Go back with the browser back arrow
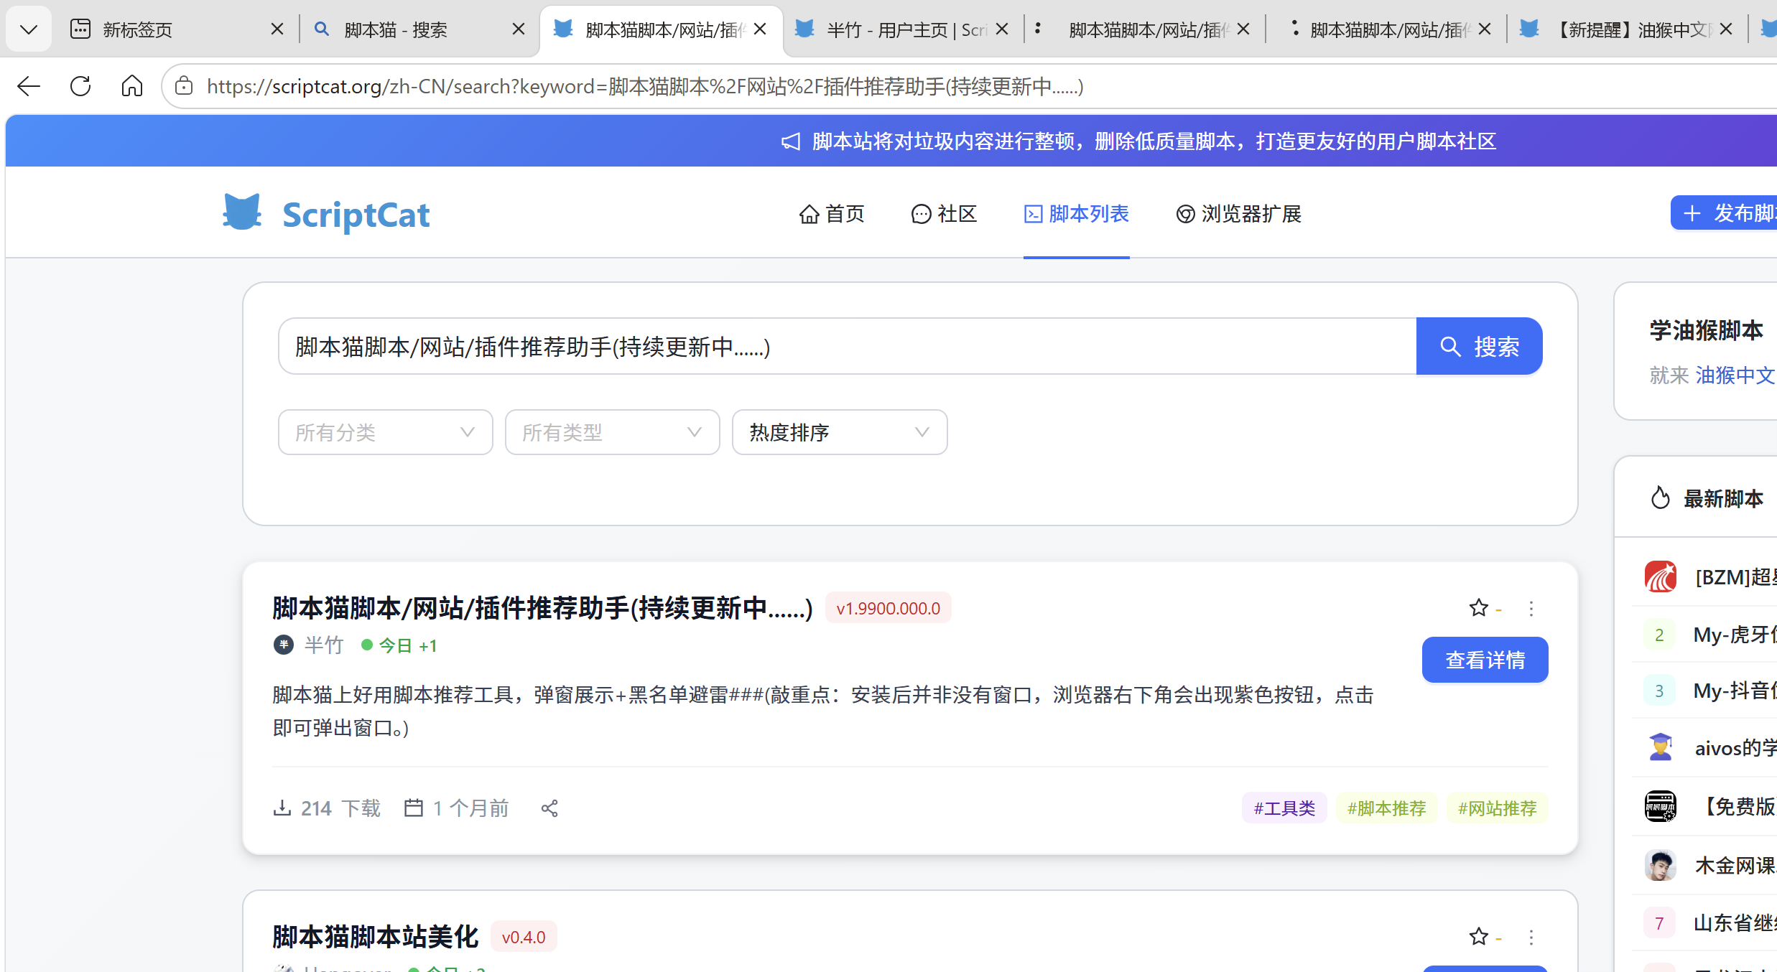The height and width of the screenshot is (972, 1777). tap(29, 87)
